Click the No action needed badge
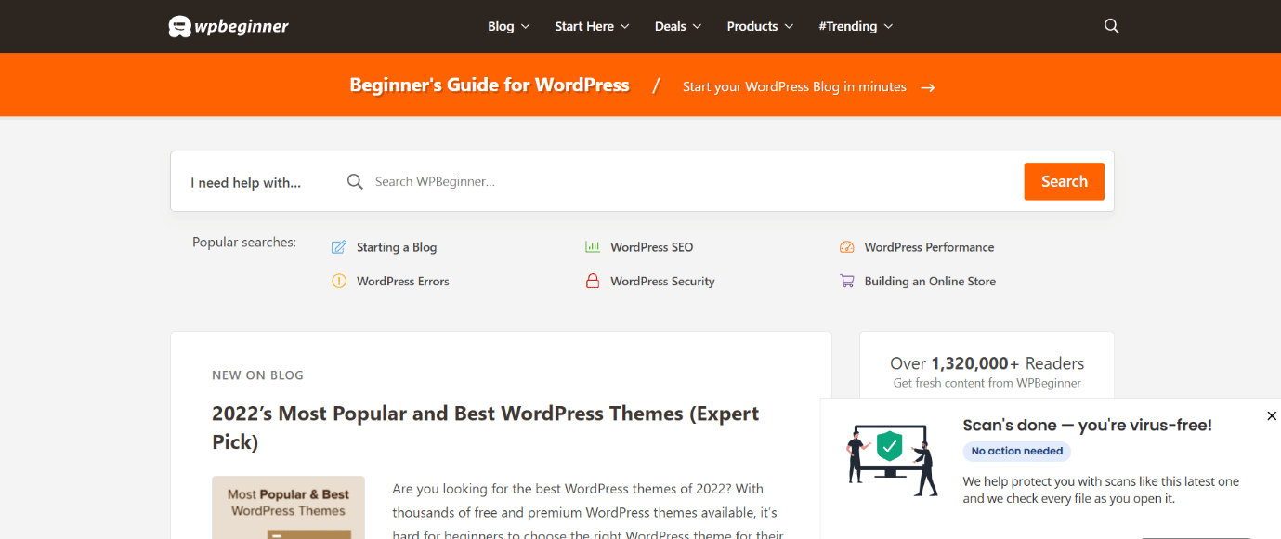Screen dimensions: 1281x539 [1017, 451]
